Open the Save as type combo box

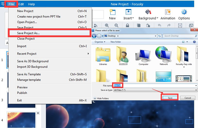(x=155, y=90)
